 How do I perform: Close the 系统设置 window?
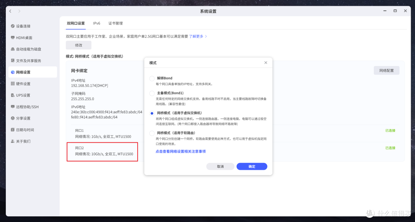(405, 11)
